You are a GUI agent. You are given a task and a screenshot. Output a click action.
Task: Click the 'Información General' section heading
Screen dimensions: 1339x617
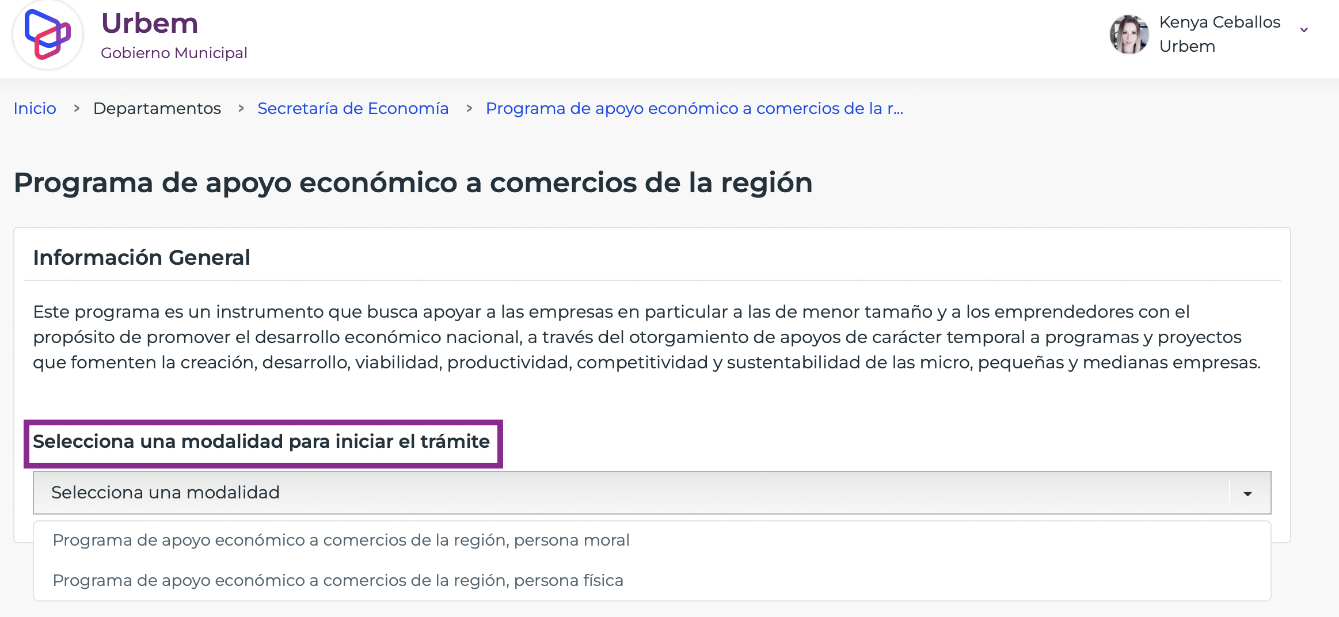coord(142,257)
